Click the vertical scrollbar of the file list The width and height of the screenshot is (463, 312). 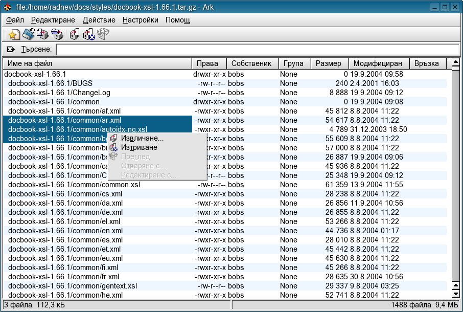456,179
